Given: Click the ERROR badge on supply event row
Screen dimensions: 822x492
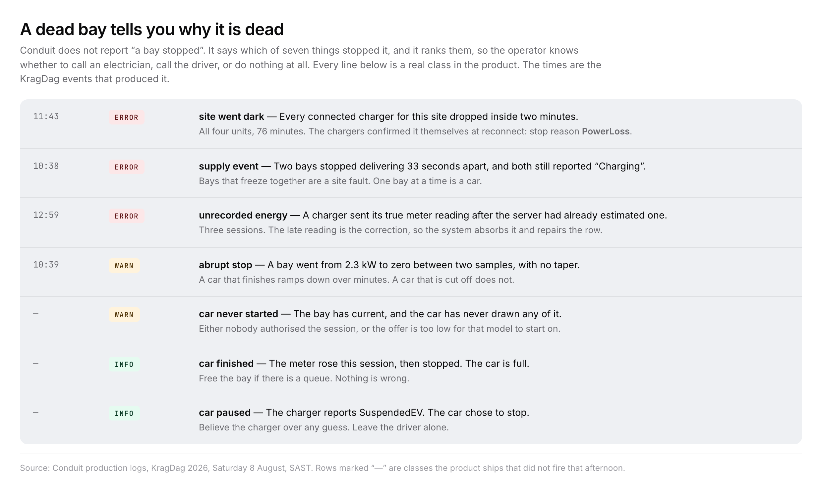Looking at the screenshot, I should pyautogui.click(x=126, y=167).
